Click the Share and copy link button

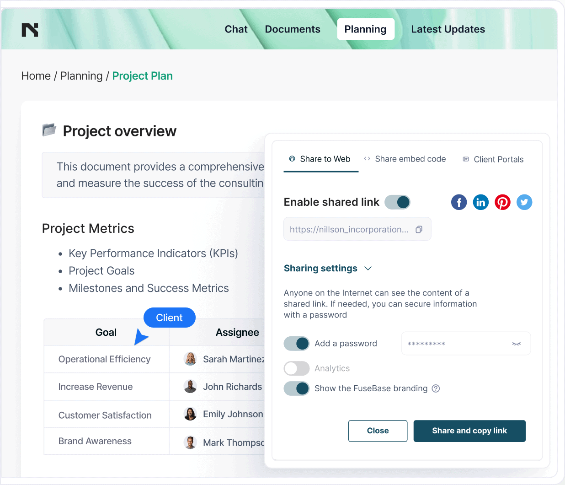[469, 431]
